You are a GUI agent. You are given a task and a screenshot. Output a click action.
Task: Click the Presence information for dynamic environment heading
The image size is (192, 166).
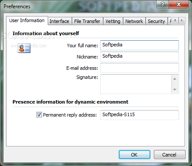point(70,102)
